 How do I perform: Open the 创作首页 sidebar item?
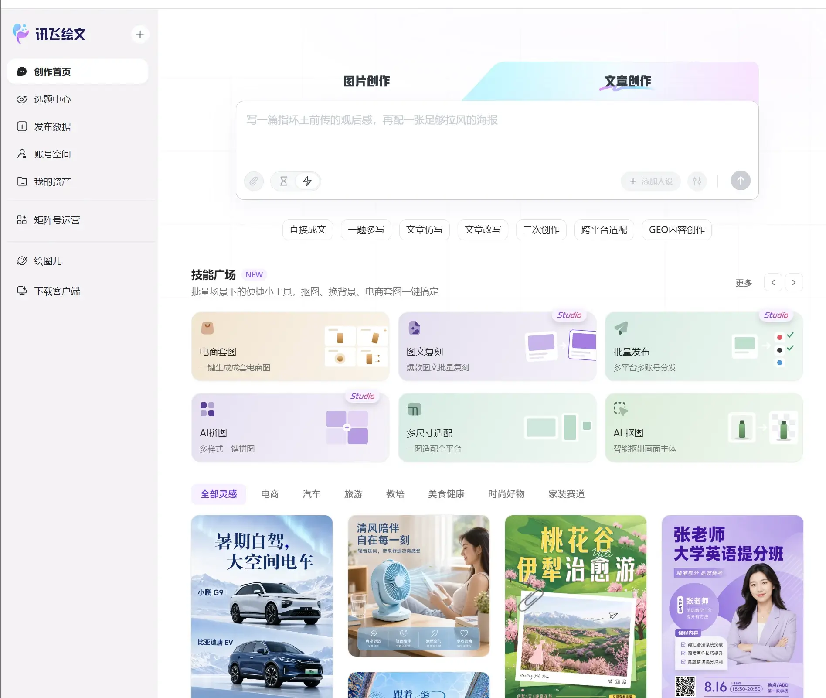coord(78,72)
